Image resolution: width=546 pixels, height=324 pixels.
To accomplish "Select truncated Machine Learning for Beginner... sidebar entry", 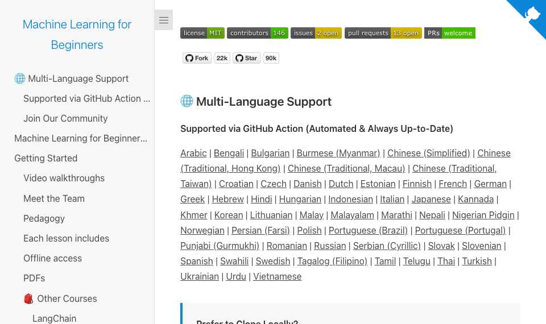I will click(x=81, y=138).
